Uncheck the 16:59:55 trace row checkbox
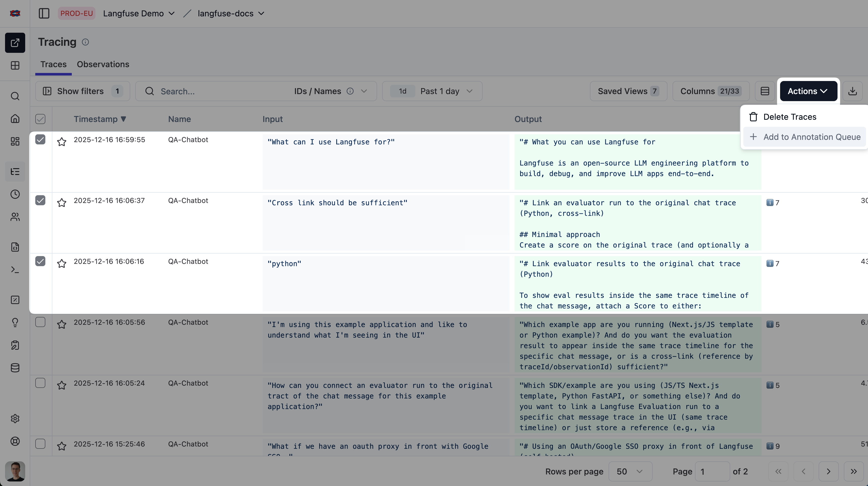 point(41,140)
